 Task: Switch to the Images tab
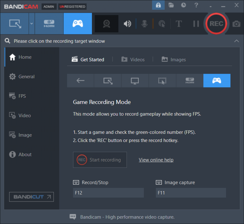click(174, 60)
